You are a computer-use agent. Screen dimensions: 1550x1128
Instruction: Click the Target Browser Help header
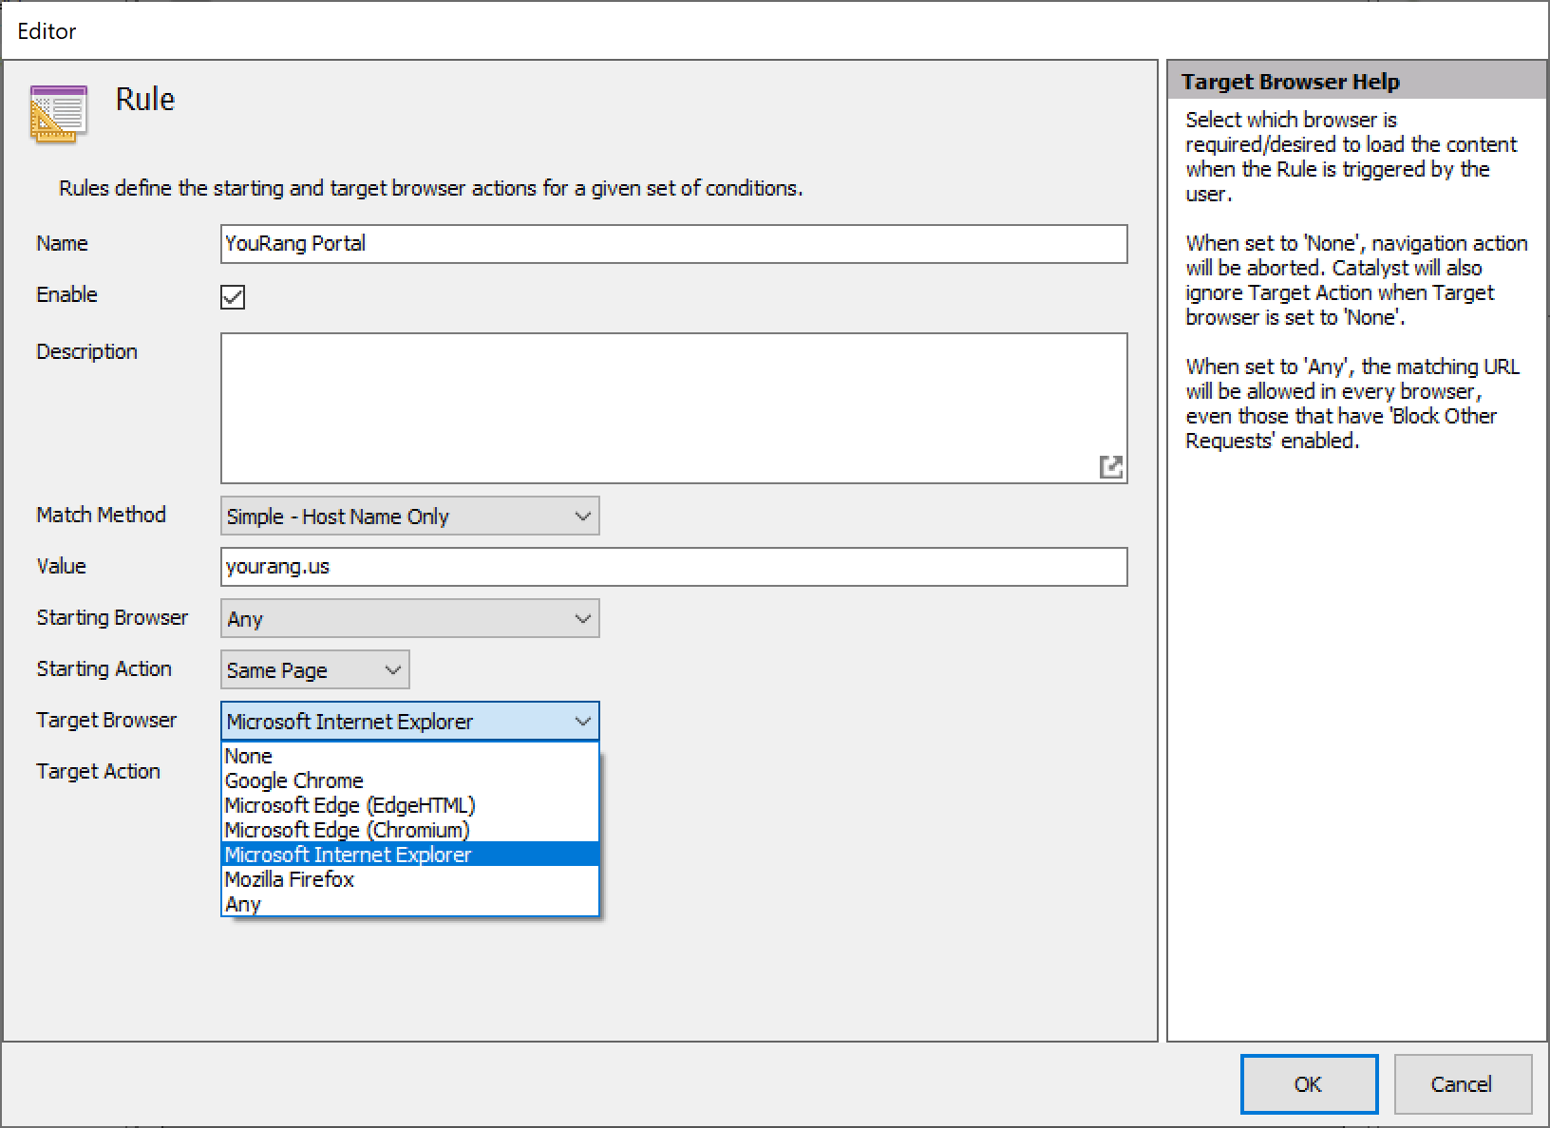pyautogui.click(x=1290, y=82)
